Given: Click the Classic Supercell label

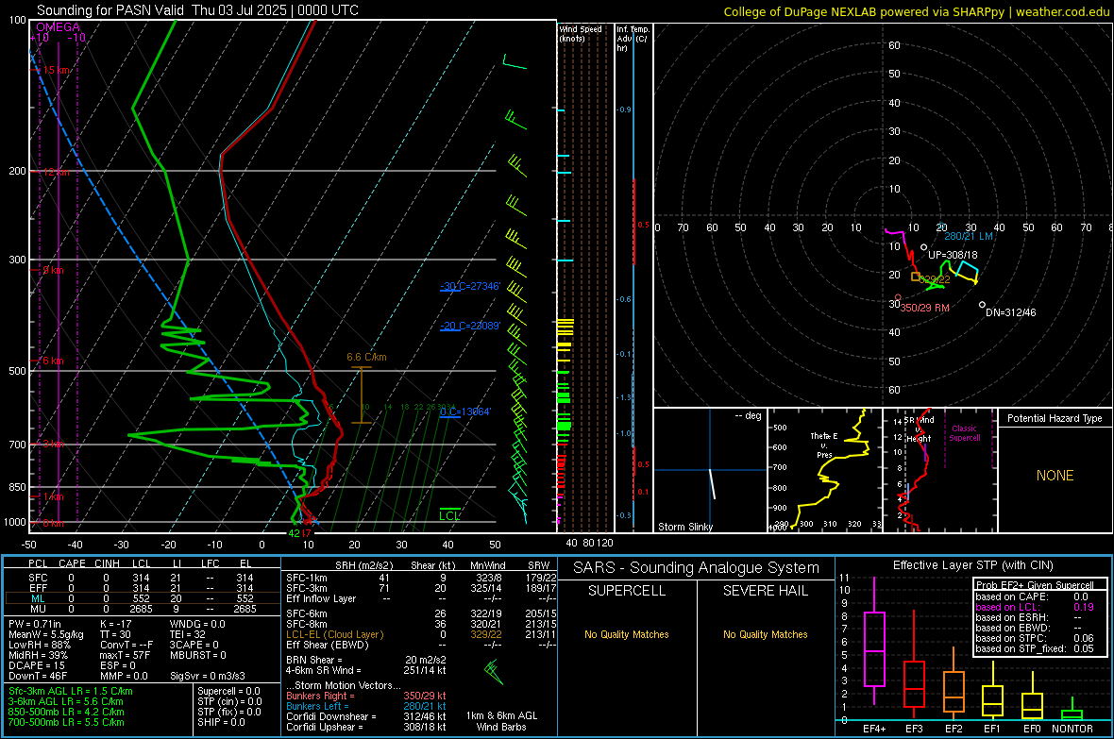Looking at the screenshot, I should (x=964, y=433).
